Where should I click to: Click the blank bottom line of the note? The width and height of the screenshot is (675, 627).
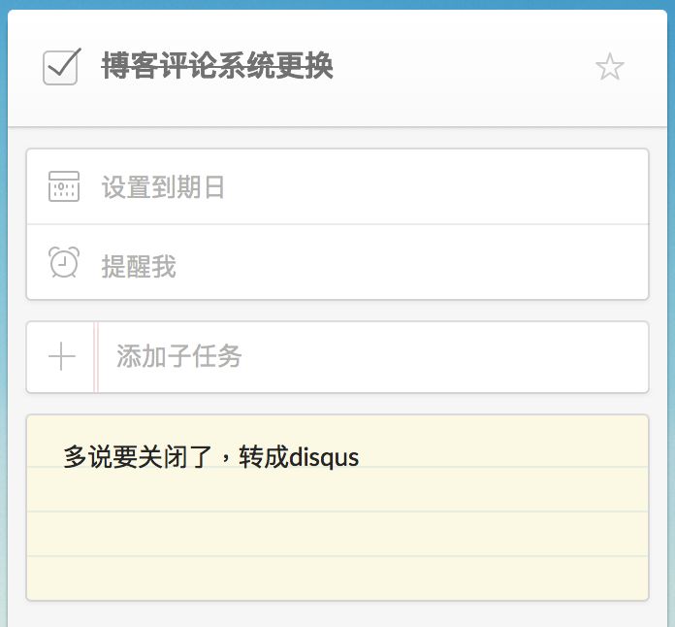[337, 577]
